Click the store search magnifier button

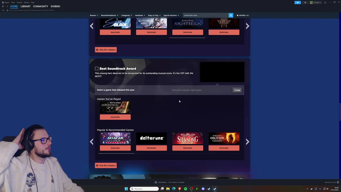(231, 15)
